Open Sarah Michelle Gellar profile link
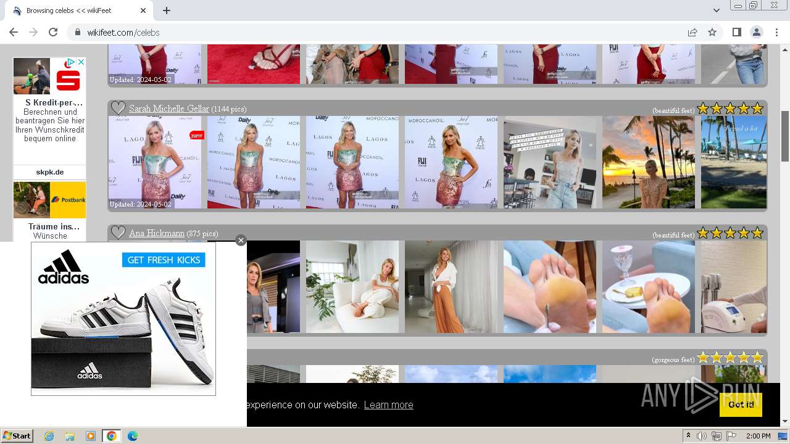This screenshot has width=790, height=444. coord(169,109)
